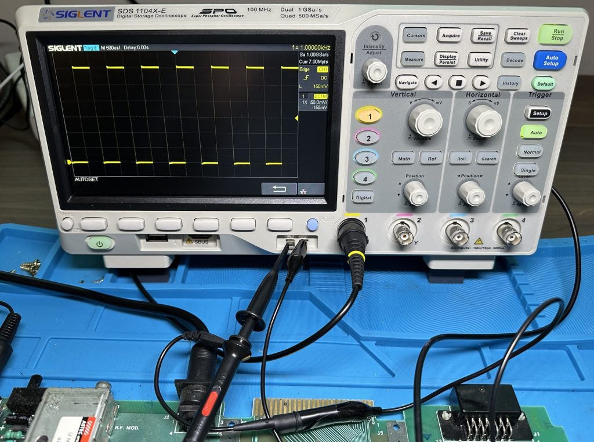Open the Measure menu

413,60
